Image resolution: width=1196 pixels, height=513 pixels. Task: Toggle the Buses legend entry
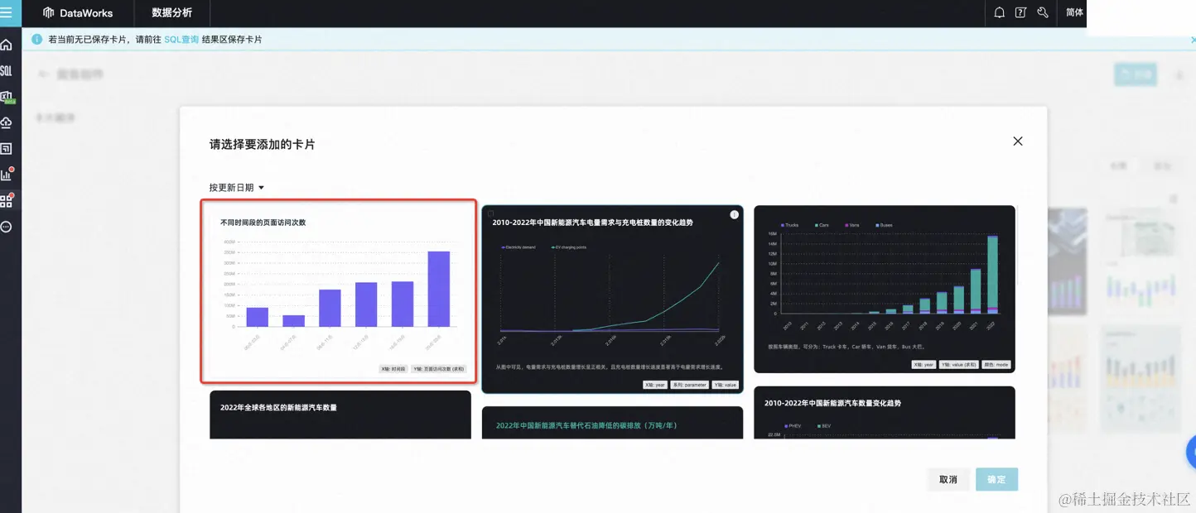883,225
